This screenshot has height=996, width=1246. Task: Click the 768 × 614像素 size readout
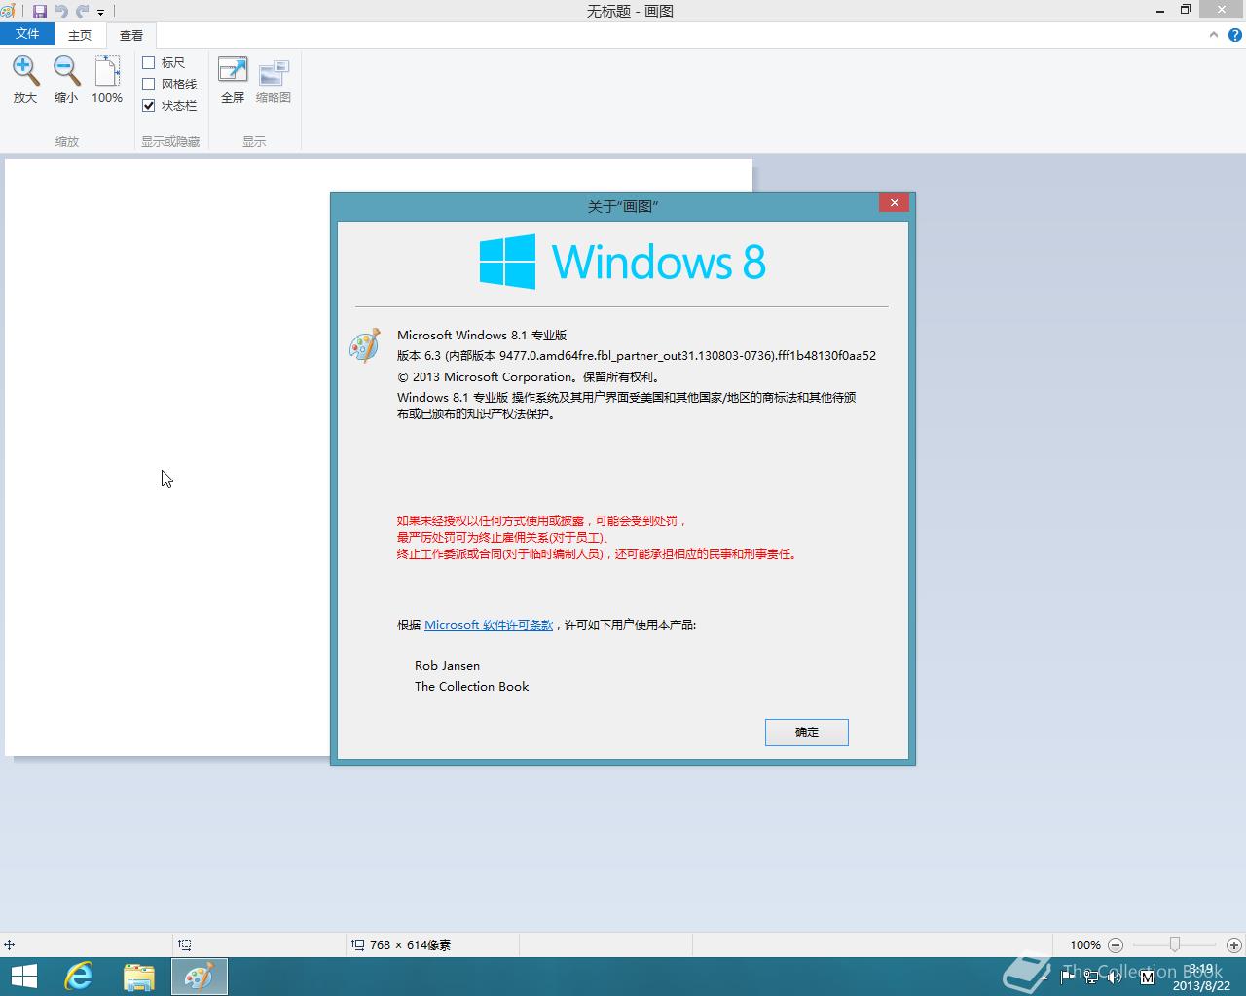pyautogui.click(x=410, y=944)
